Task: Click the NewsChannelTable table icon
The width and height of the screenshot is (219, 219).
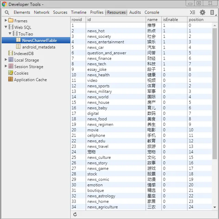Action: pos(18,40)
